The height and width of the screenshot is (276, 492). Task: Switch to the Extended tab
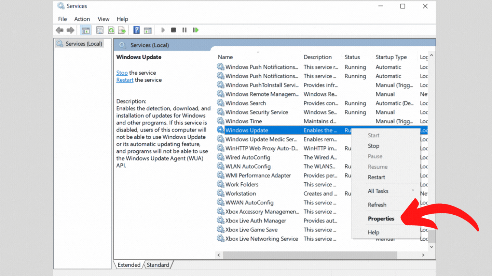(x=129, y=265)
